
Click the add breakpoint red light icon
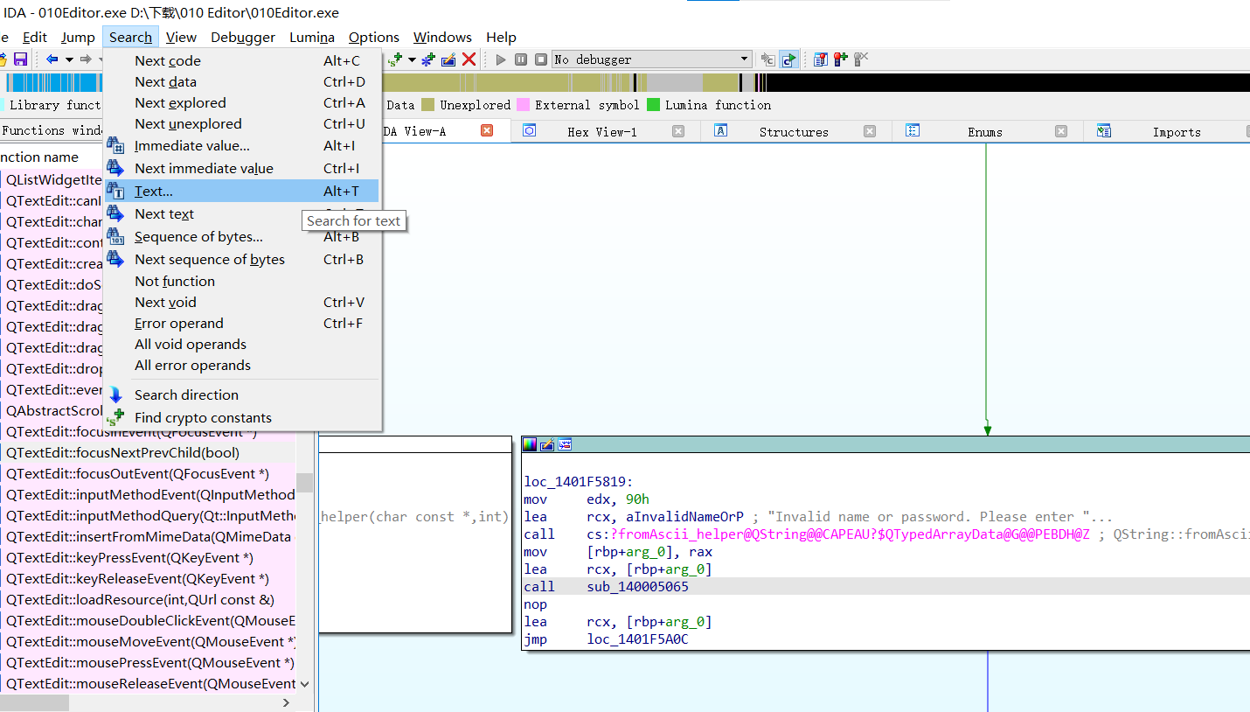pyautogui.click(x=841, y=59)
